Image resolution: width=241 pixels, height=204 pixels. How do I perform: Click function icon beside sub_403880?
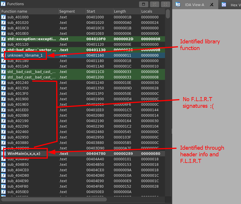pyautogui.click(x=3, y=143)
